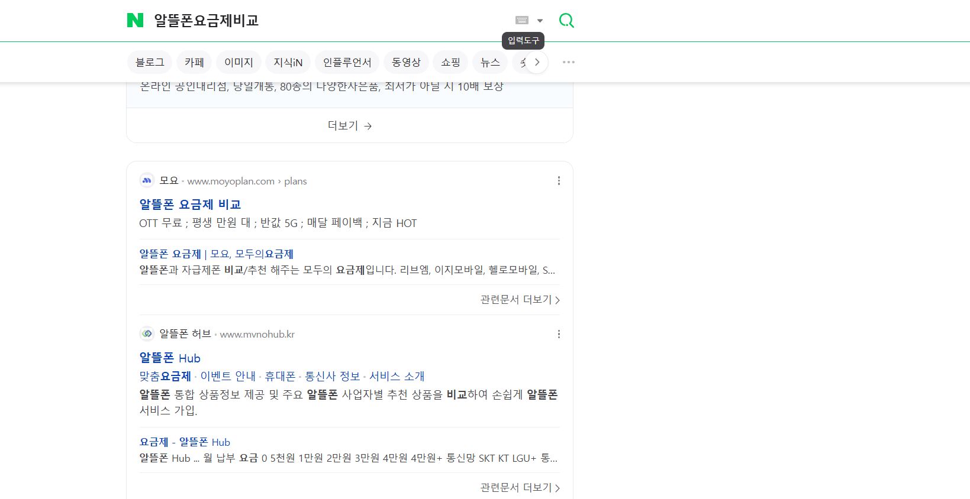Switch to the 뉴스 tab
Screen dimensions: 970x499
pos(490,62)
